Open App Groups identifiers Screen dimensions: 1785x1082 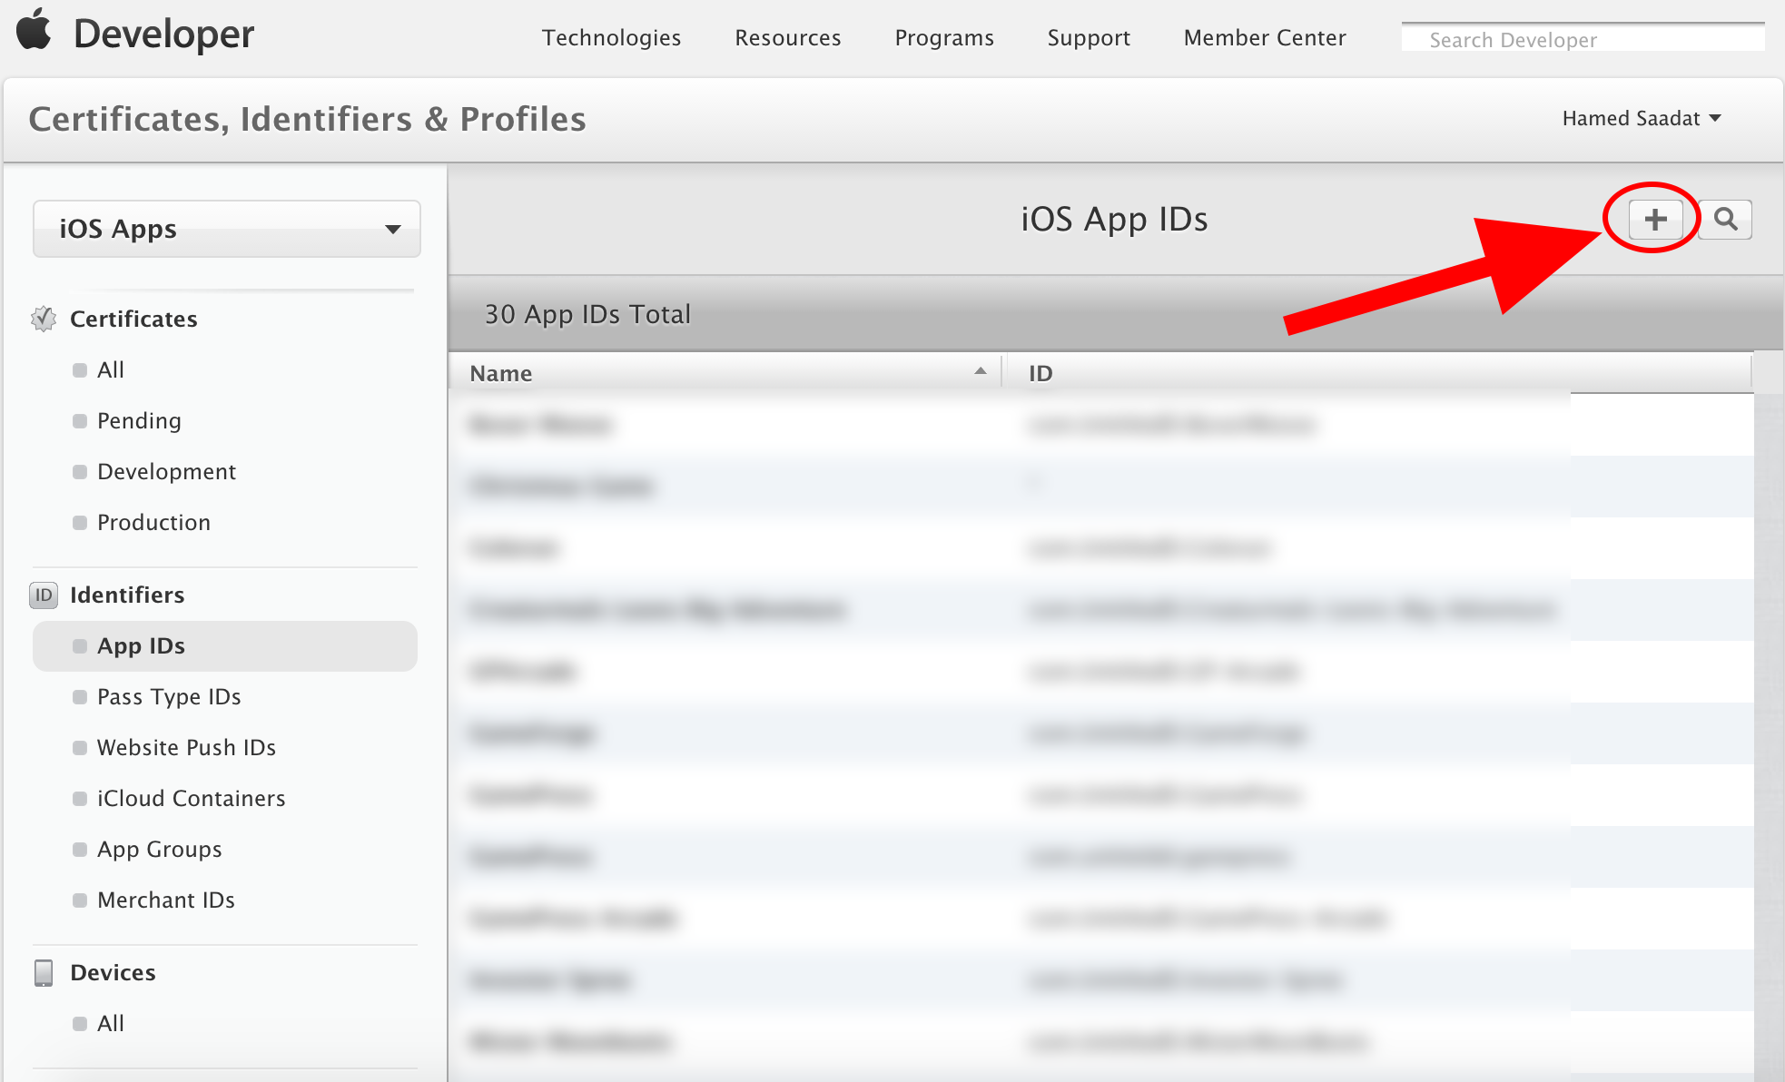159,850
